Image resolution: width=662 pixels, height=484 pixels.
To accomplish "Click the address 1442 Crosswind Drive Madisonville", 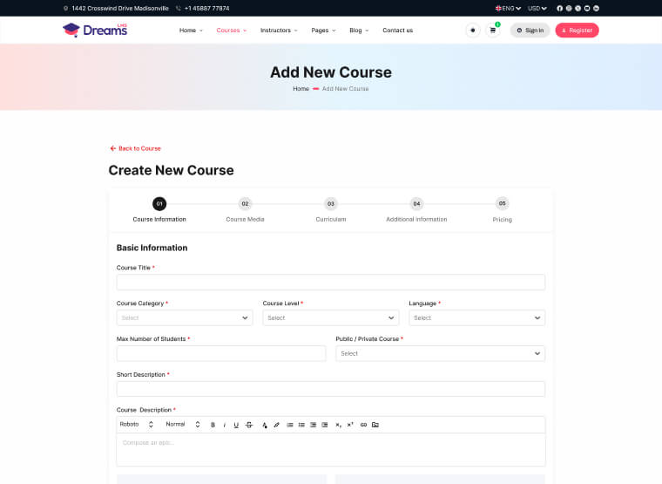I will [120, 8].
